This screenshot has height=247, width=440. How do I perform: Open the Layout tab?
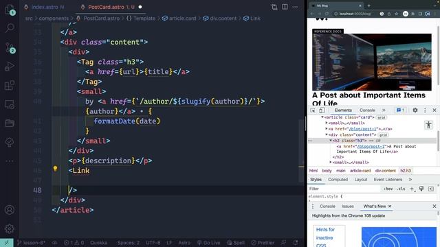(x=360, y=180)
